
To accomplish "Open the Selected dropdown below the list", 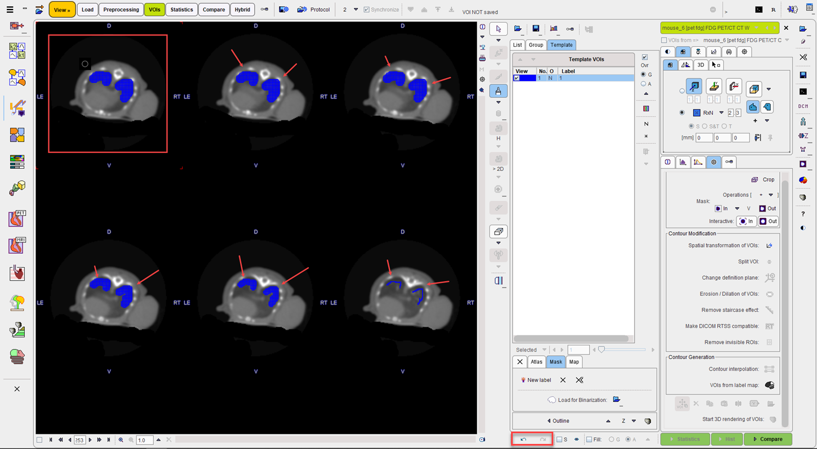I will (x=544, y=350).
